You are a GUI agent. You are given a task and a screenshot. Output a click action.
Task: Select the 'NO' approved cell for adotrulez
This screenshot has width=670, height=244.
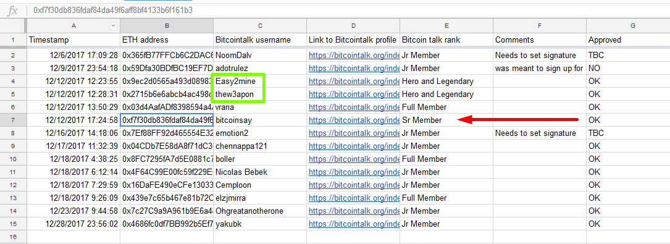tap(628, 68)
